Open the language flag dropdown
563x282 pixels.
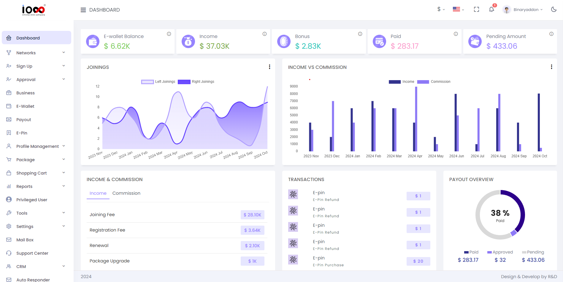point(458,9)
